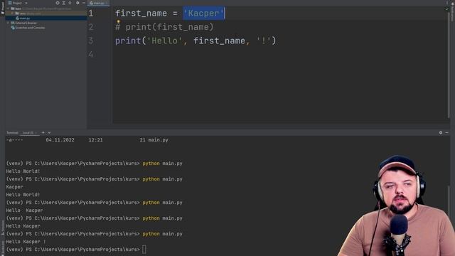
Task: Minimize the Terminal panel
Action: pyautogui.click(x=447, y=132)
